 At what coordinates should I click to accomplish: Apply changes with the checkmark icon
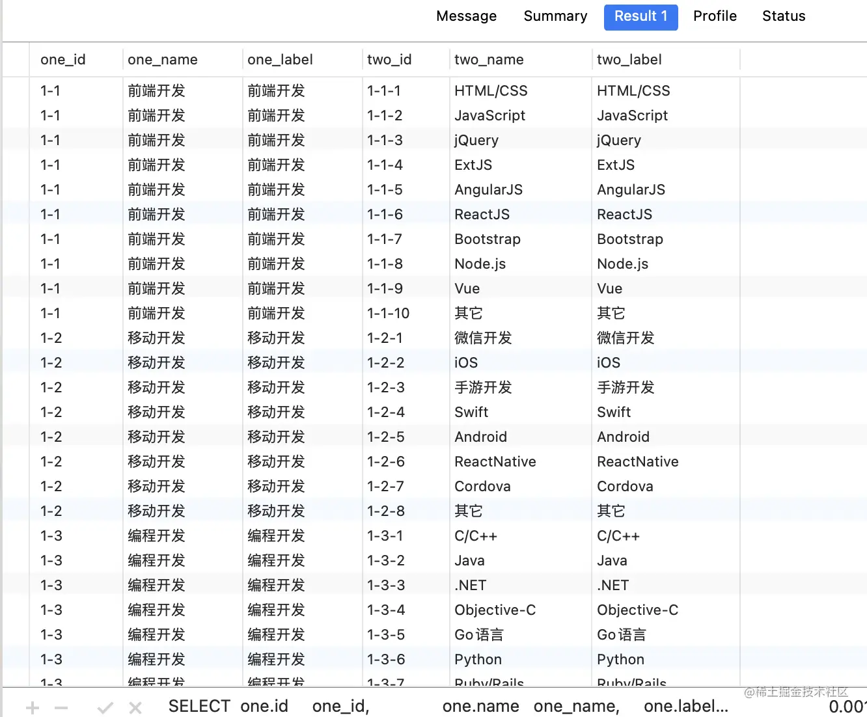click(105, 707)
